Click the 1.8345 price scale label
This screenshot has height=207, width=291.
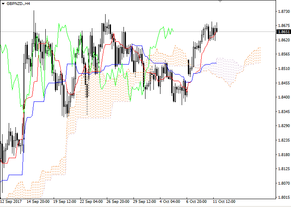(284, 112)
